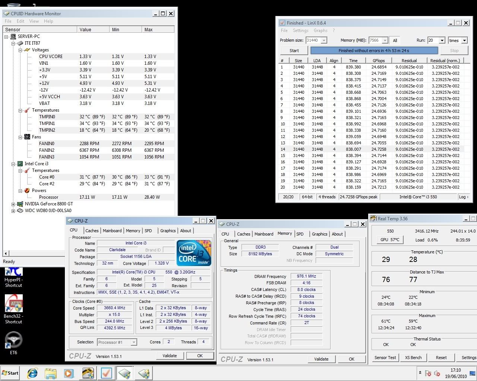Select the CPU VCORE row
The image size is (477, 381).
click(x=89, y=57)
